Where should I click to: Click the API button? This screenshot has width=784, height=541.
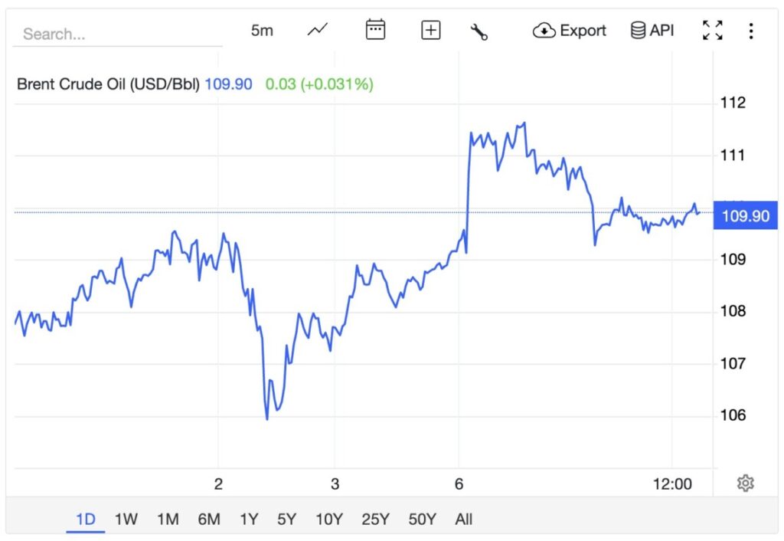[x=651, y=29]
